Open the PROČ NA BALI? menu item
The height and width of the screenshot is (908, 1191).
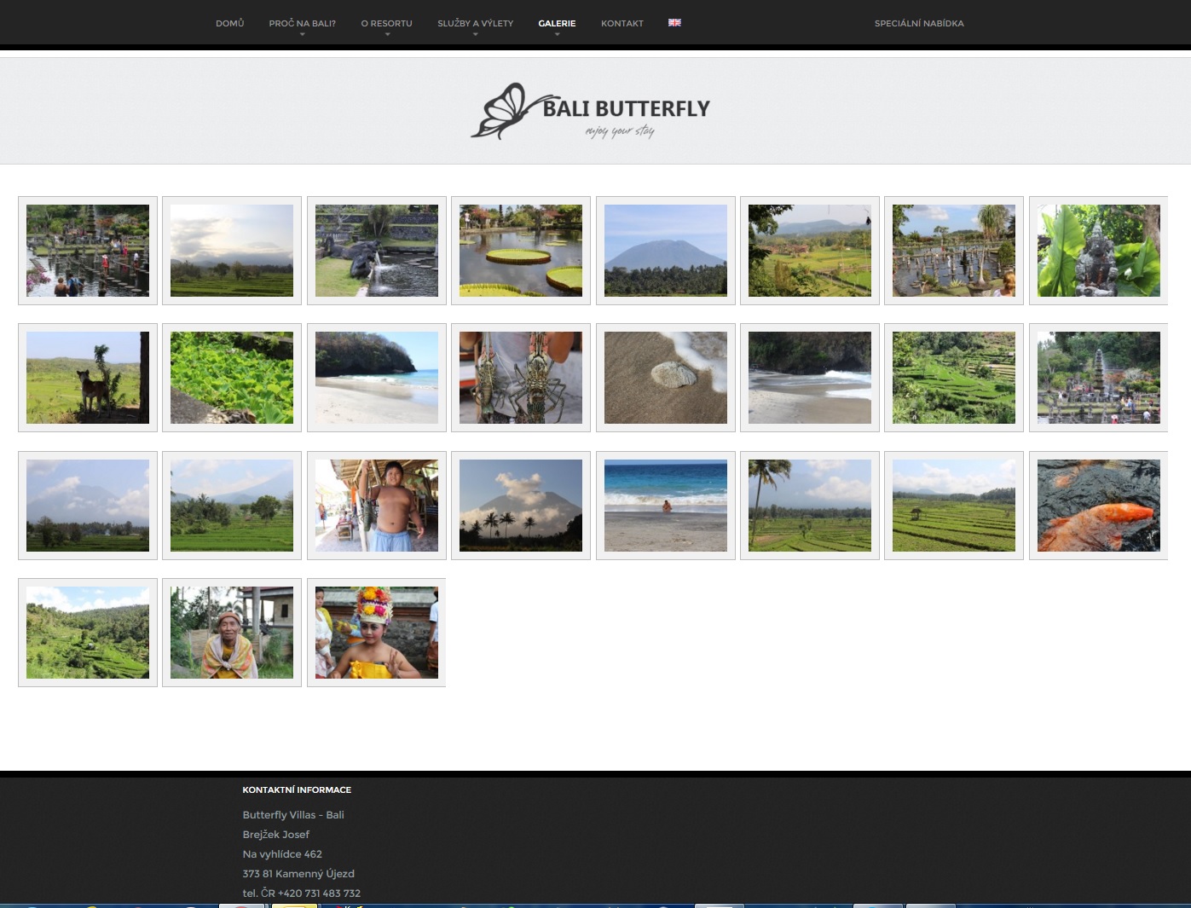point(302,23)
